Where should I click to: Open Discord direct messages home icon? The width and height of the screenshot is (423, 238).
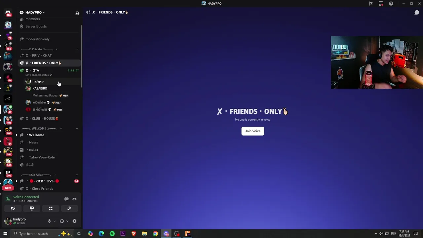point(8,13)
